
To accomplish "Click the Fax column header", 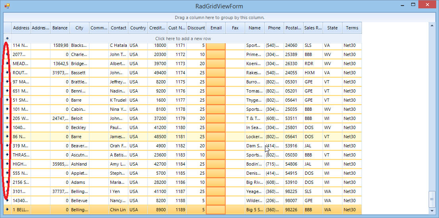I will (x=235, y=28).
